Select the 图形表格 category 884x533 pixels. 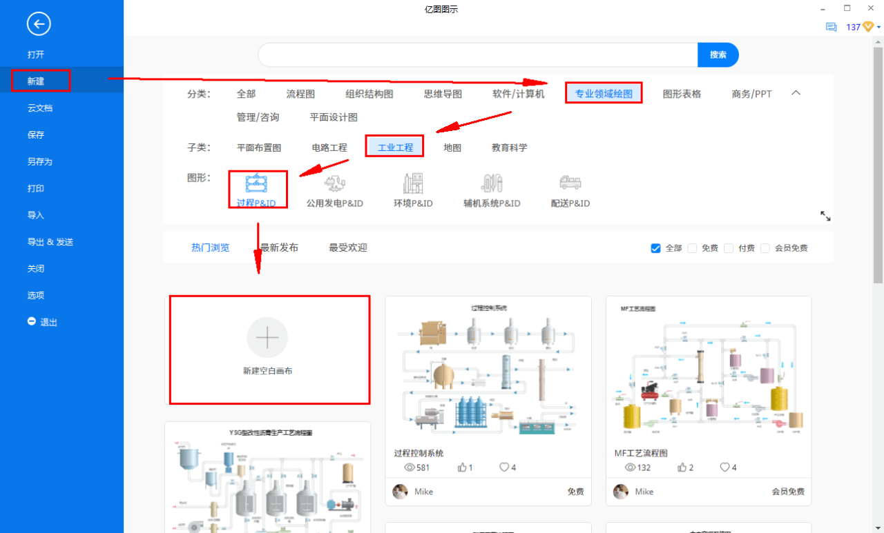coord(682,94)
